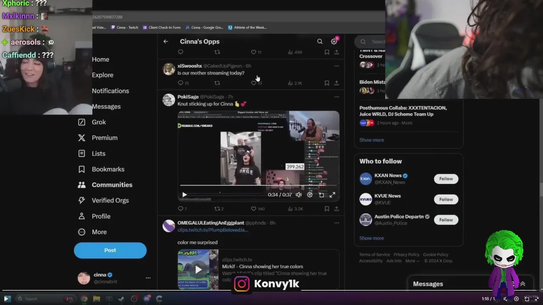This screenshot has width=543, height=305.
Task: Share PokiSage's tweet
Action: pyautogui.click(x=336, y=209)
